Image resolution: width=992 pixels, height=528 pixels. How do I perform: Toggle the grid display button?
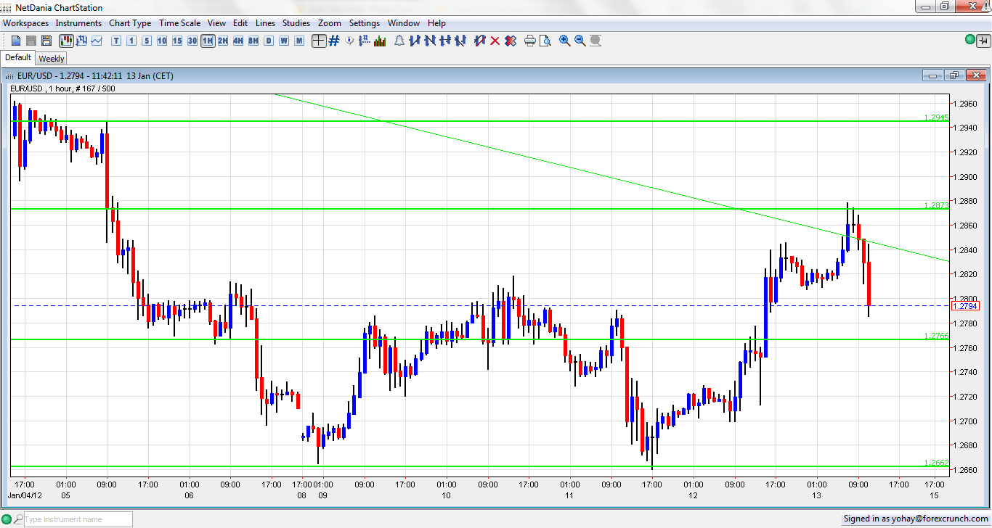(x=334, y=41)
